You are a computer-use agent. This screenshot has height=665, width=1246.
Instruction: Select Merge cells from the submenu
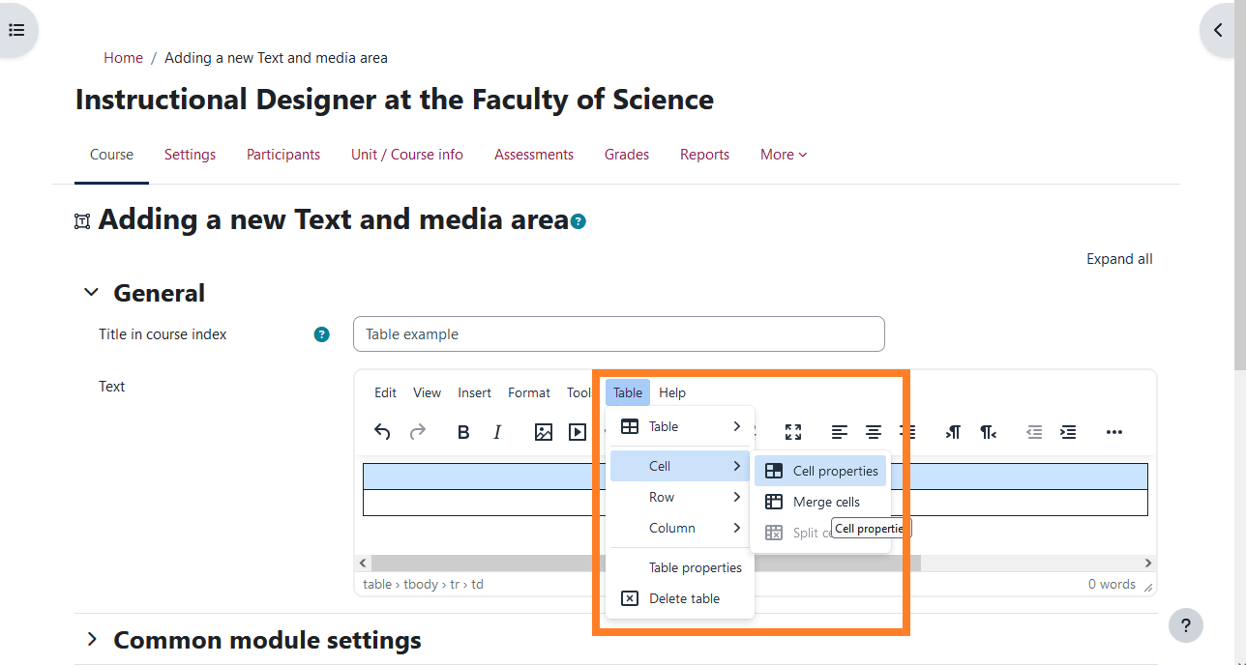[825, 502]
